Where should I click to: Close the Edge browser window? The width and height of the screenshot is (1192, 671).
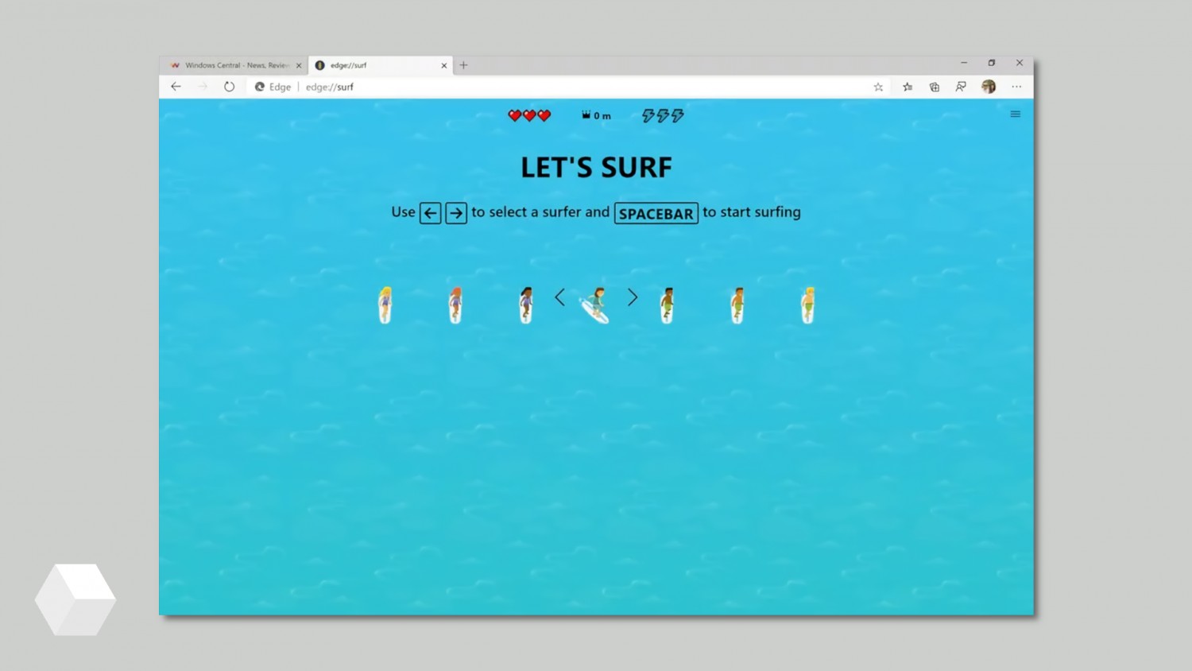[x=1020, y=63]
